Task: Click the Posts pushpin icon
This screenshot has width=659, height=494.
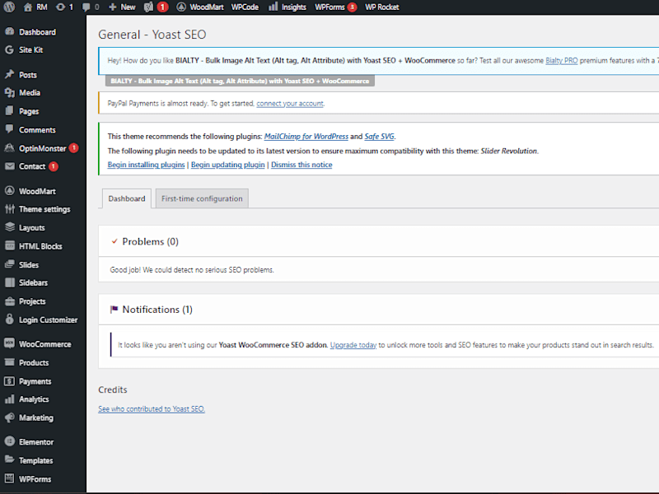Action: click(10, 74)
